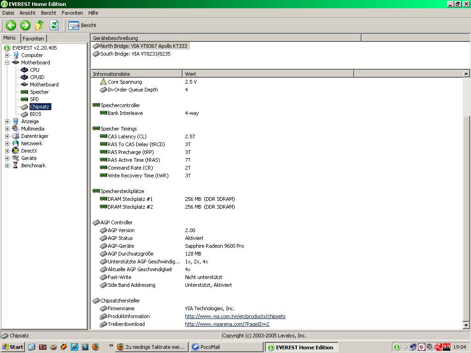The image size is (471, 353).
Task: Expand the DirectX tree node
Action: pos(7,151)
